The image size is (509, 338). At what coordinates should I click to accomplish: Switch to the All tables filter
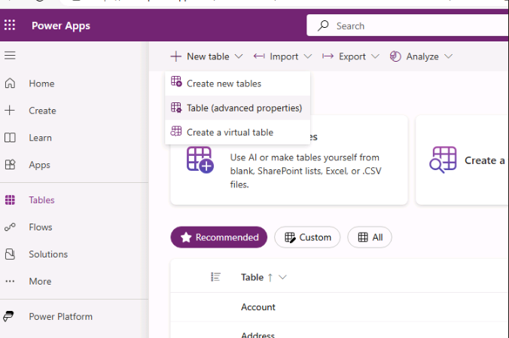click(x=370, y=237)
